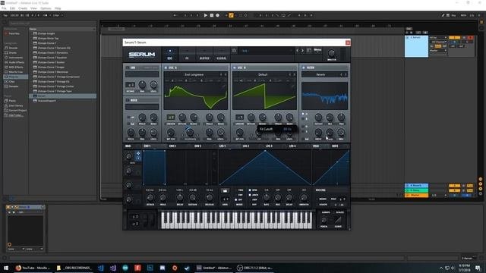Viewport: 486px width, 273px height.
Task: Arm the Ableton record button
Action: click(x=218, y=15)
